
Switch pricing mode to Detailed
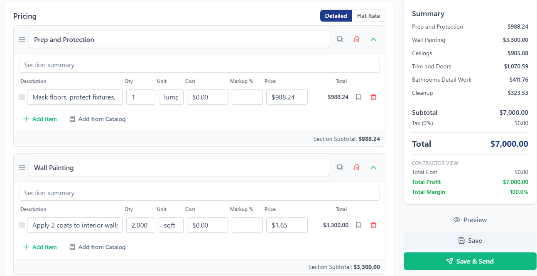pos(336,16)
